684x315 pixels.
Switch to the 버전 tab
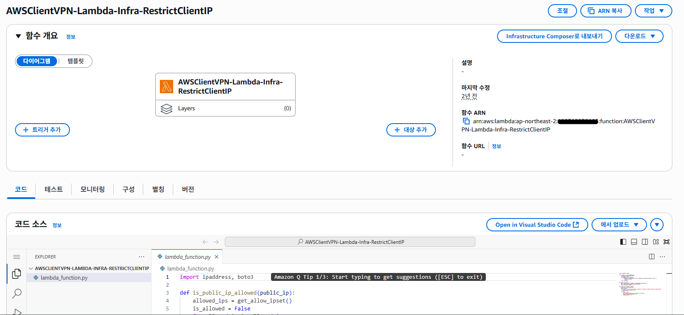point(188,189)
